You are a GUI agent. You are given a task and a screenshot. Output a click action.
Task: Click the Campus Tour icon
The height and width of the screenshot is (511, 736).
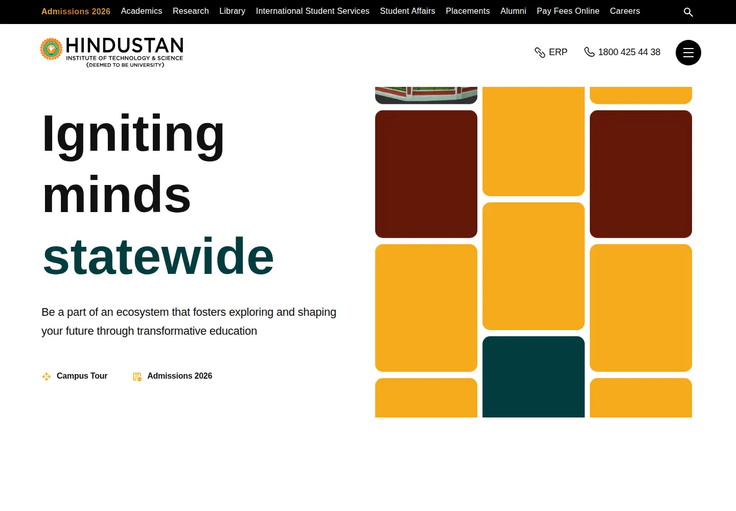(x=47, y=377)
